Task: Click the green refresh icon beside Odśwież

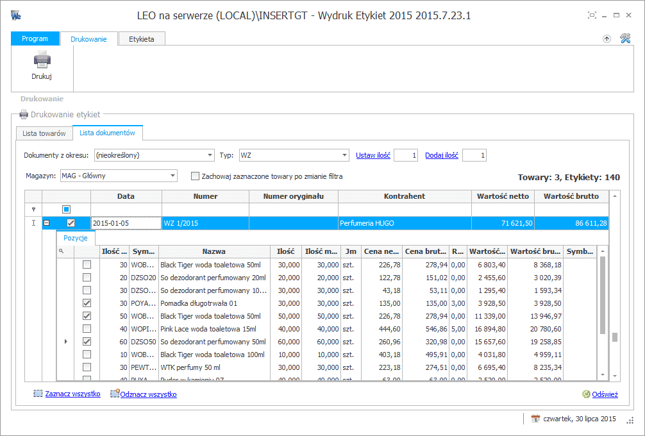Action: [x=586, y=394]
